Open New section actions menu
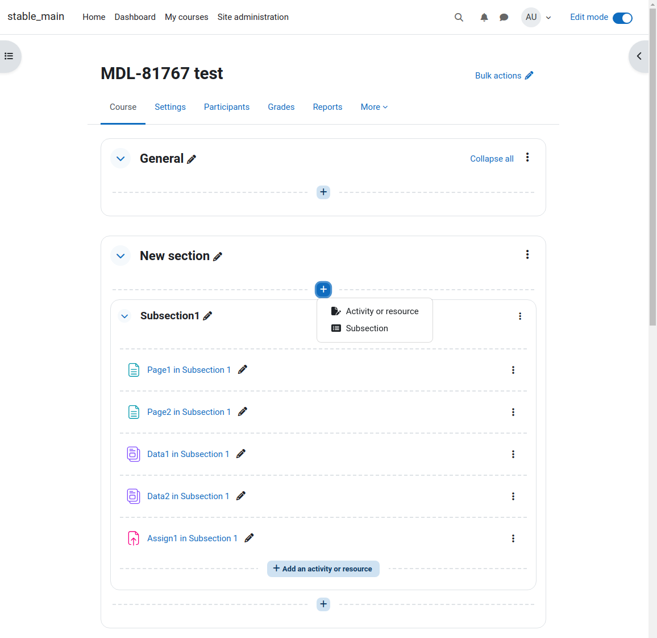The width and height of the screenshot is (657, 638). click(x=527, y=254)
